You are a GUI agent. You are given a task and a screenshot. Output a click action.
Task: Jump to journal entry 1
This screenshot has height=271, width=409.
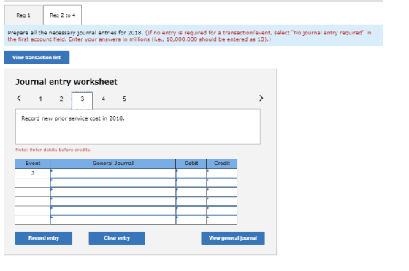[x=40, y=99]
